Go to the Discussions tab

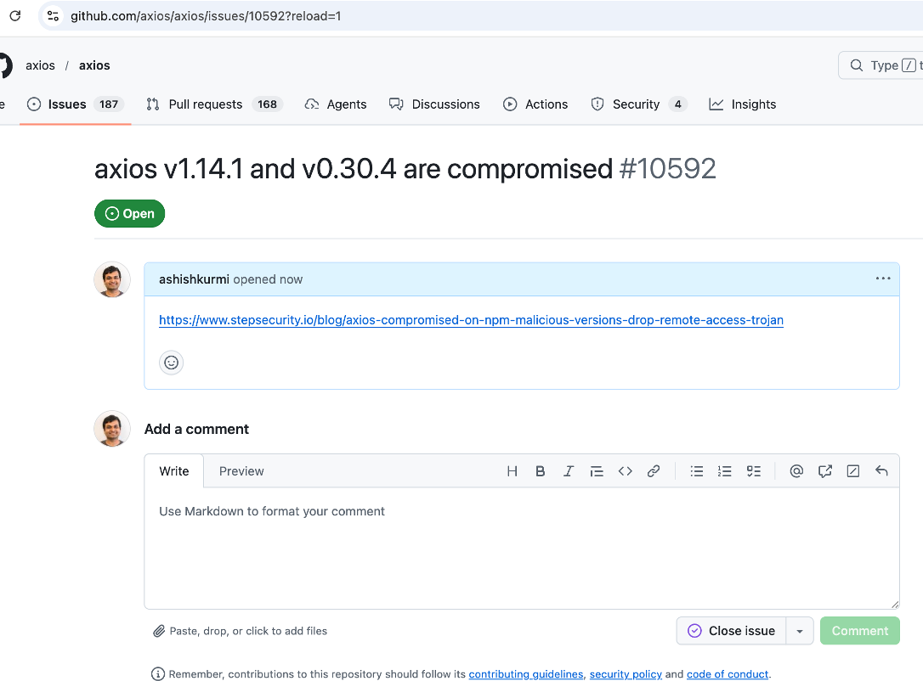[434, 104]
